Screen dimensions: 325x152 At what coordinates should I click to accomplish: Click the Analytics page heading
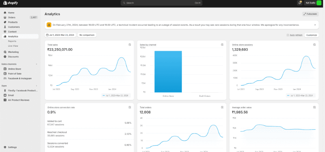click(52, 14)
